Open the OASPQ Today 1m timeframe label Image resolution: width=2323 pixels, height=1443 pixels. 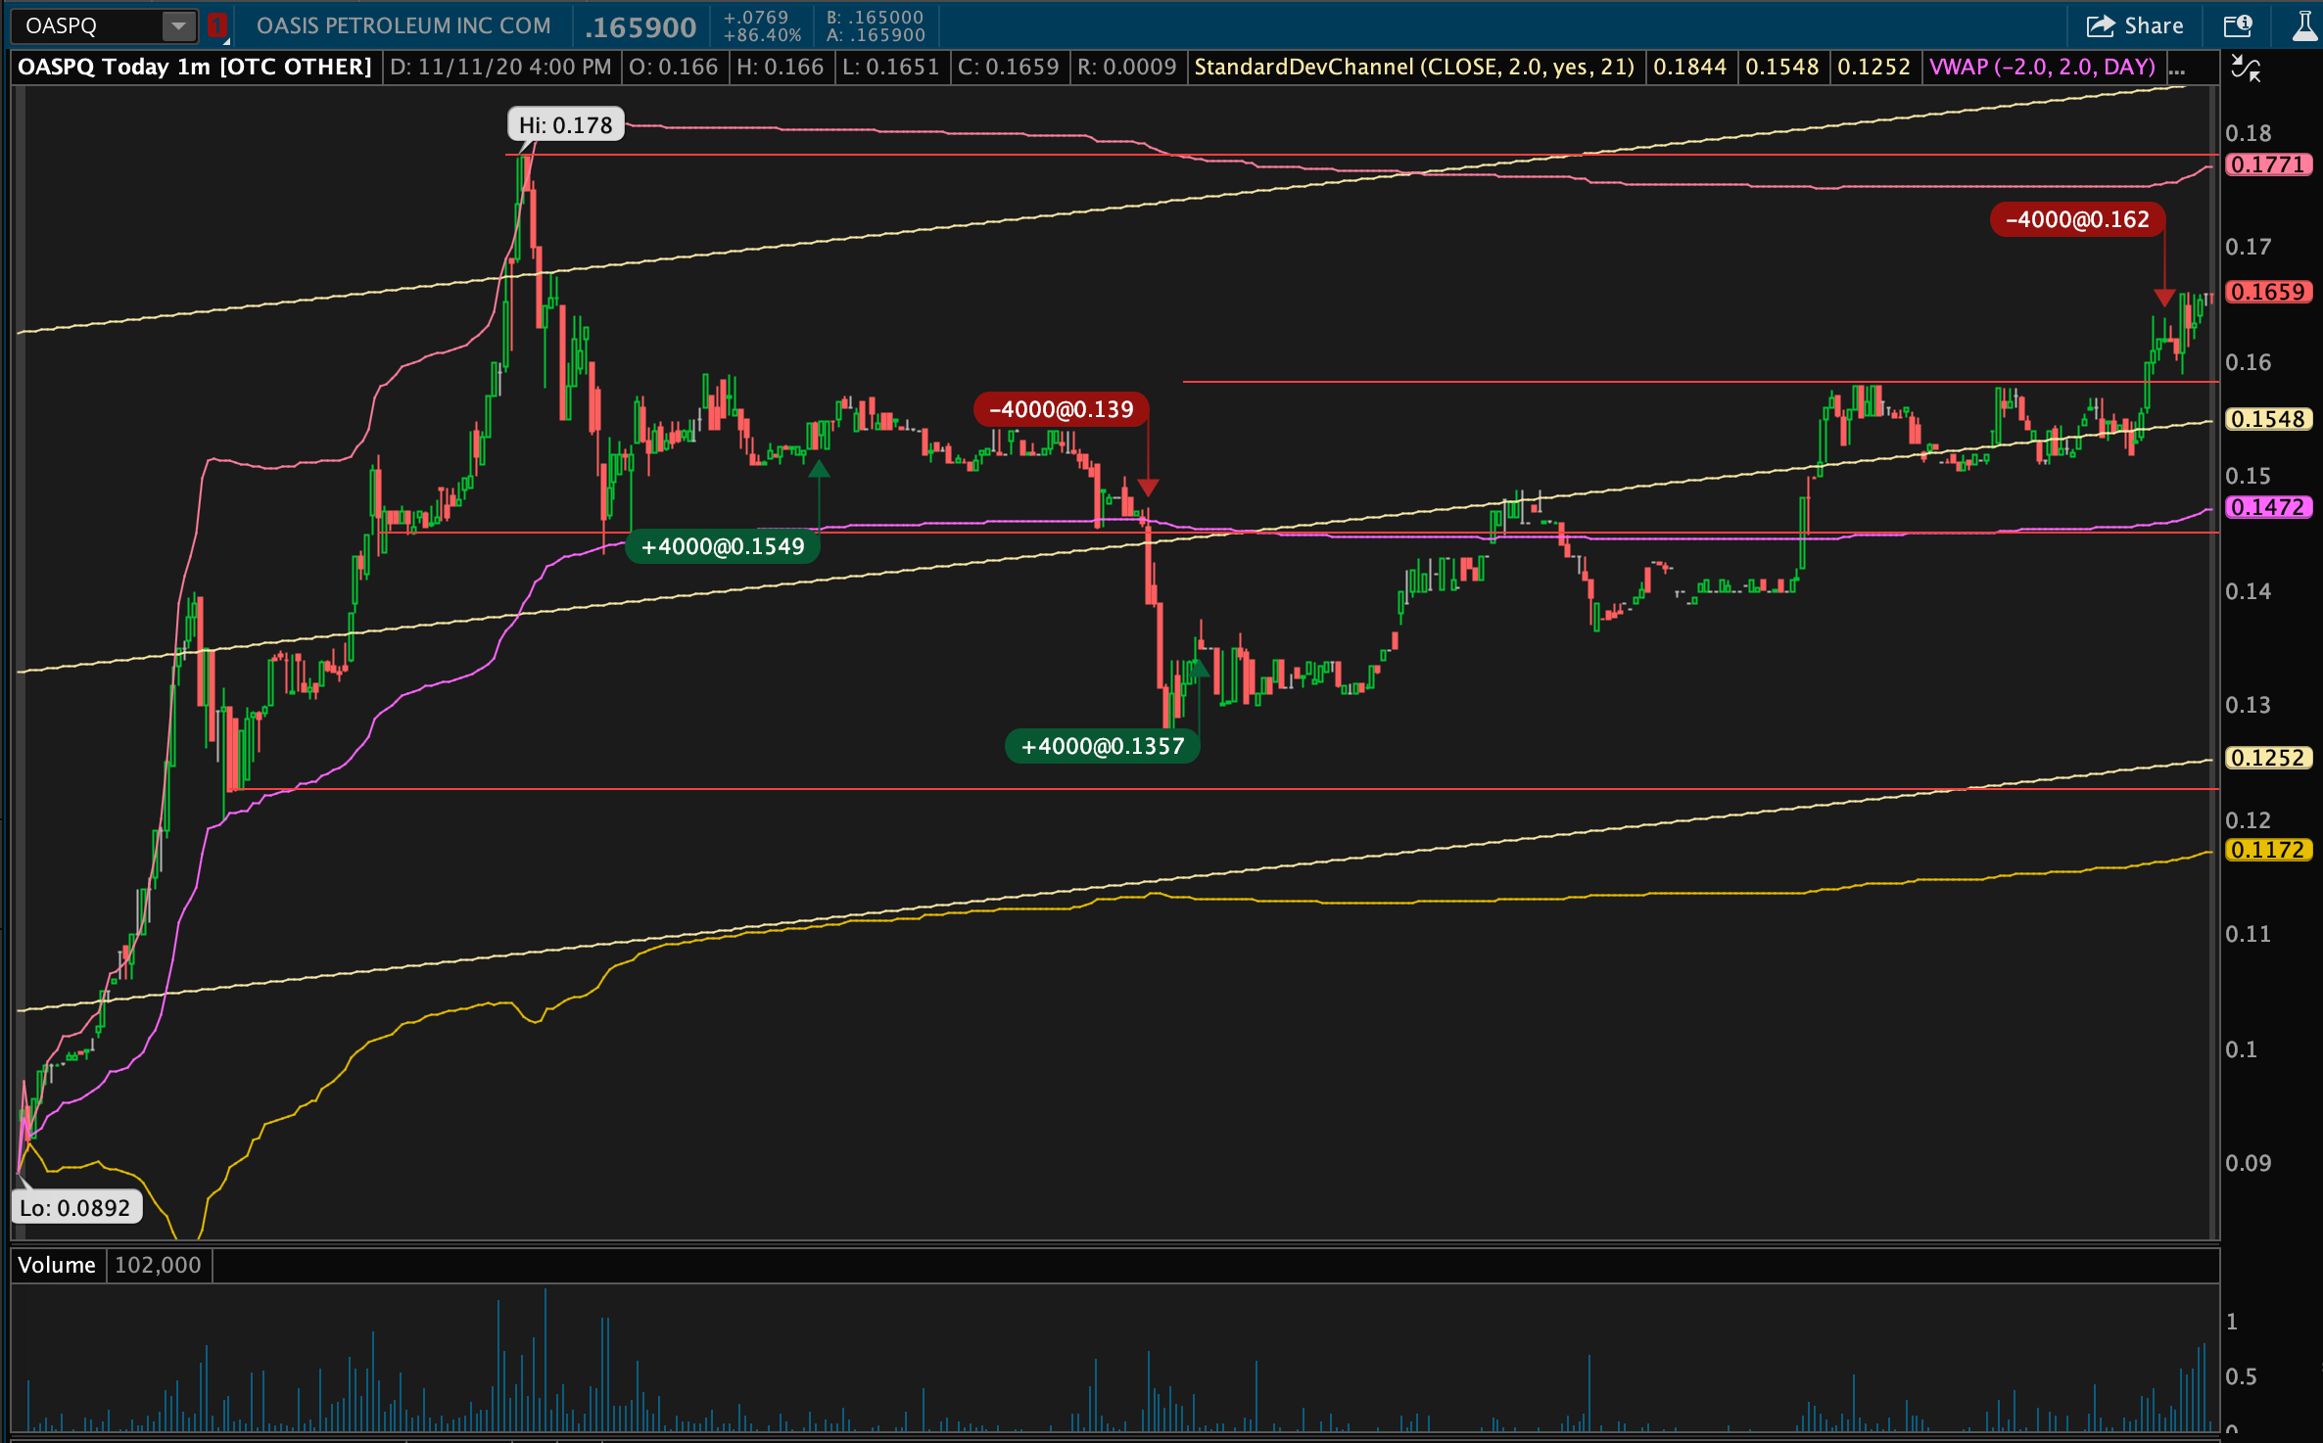(195, 68)
